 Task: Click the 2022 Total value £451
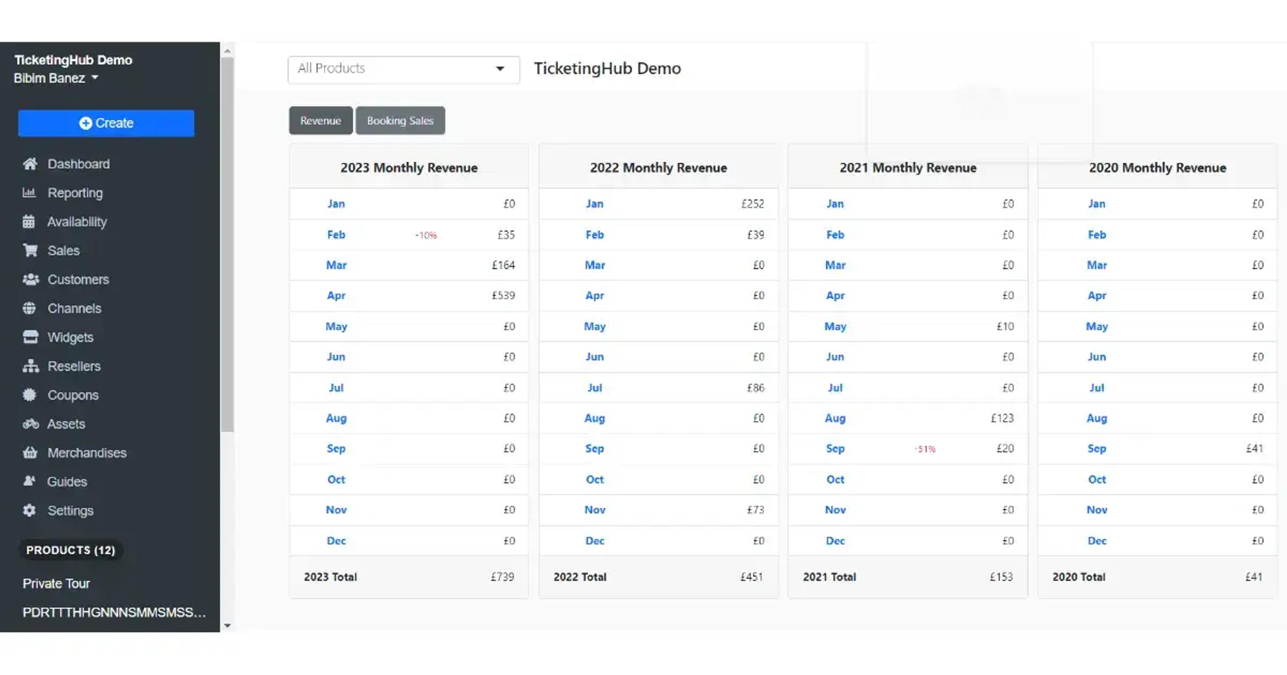tap(751, 577)
